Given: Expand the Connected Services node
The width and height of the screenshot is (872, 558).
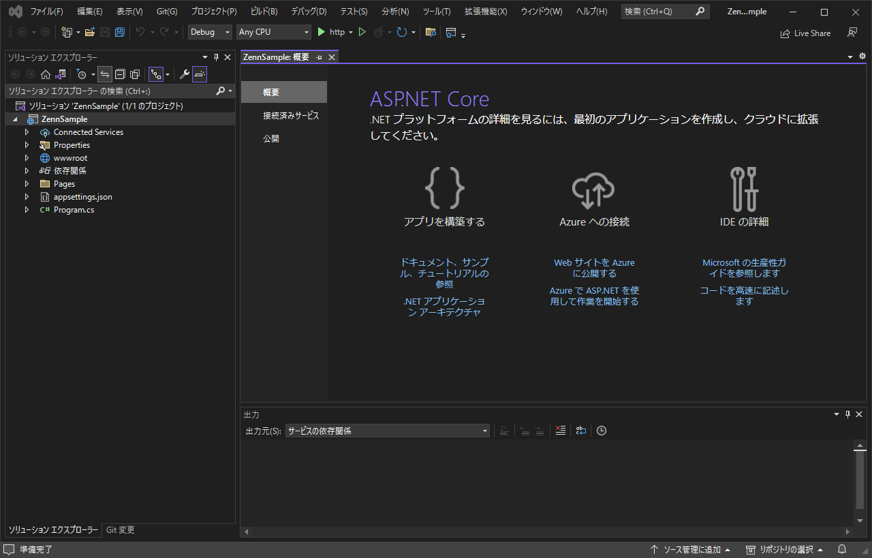Looking at the screenshot, I should click(x=27, y=132).
